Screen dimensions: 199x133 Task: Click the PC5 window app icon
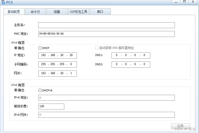pyautogui.click(x=3, y=2)
